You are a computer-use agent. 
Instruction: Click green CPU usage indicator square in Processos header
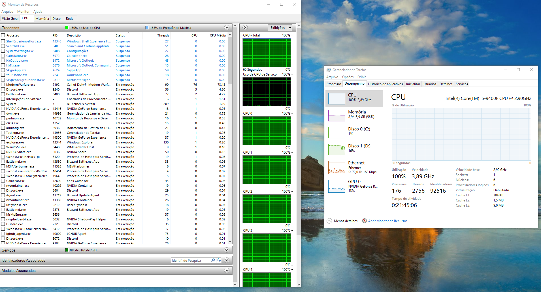(67, 28)
